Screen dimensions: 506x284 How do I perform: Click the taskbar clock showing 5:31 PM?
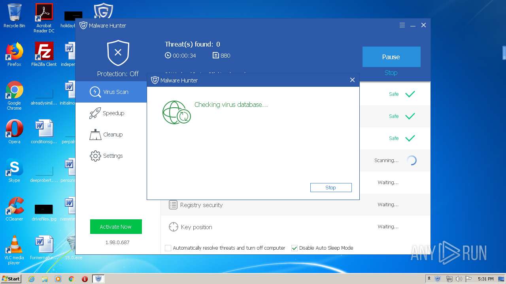click(485, 279)
